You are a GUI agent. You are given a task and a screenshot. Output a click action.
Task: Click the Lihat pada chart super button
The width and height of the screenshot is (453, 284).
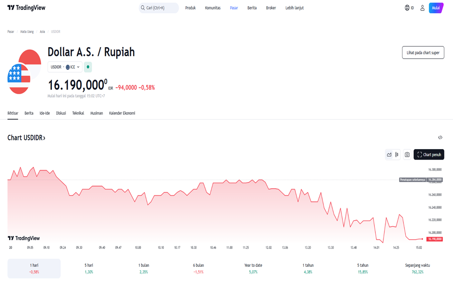[423, 52]
